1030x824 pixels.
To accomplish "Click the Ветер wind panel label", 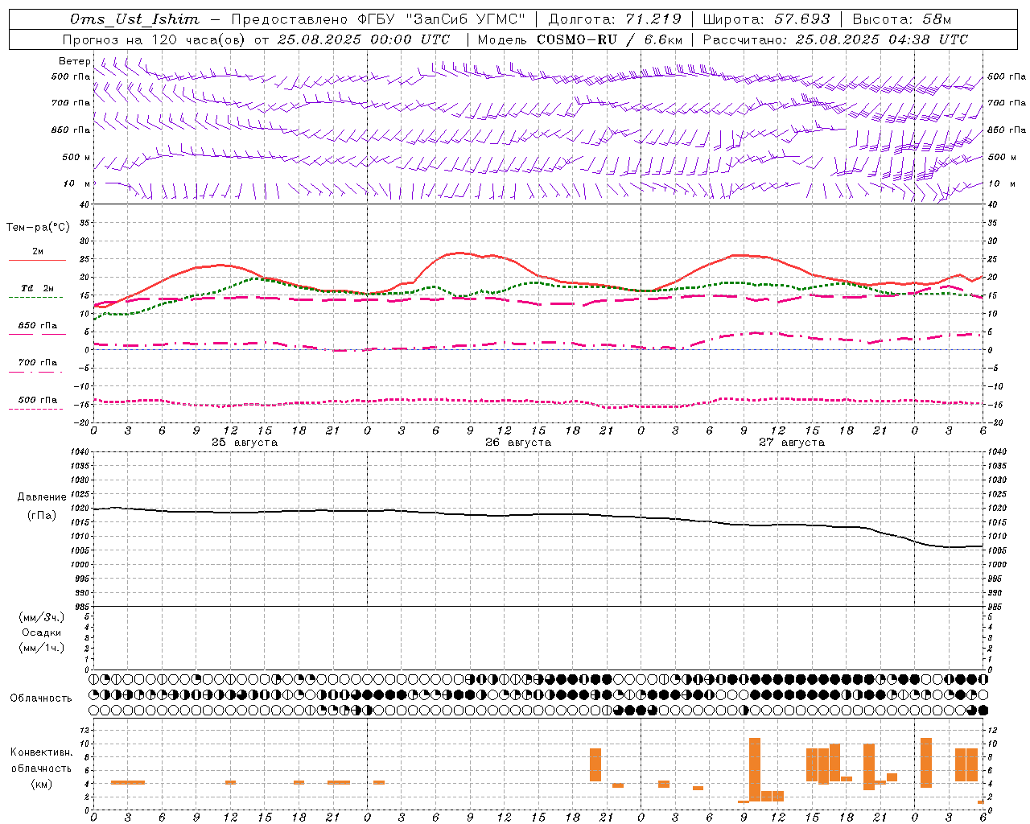I will click(x=75, y=61).
